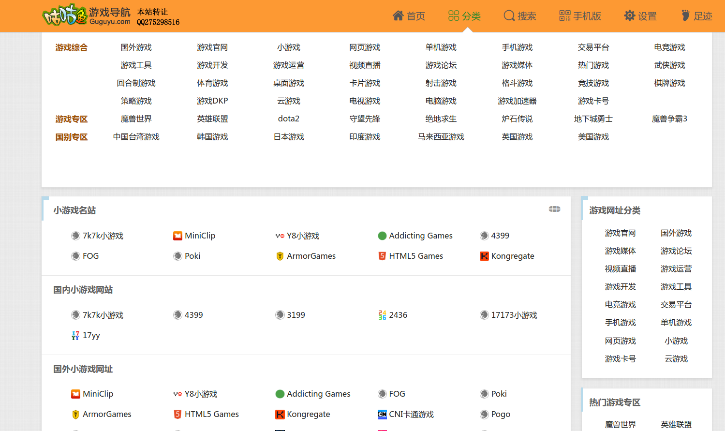This screenshot has width=725, height=431.
Task: Click the green Addicting Games icon in 小游戏名站
Action: 382,236
